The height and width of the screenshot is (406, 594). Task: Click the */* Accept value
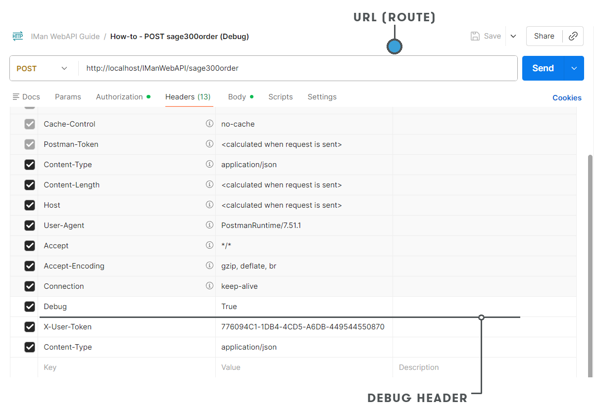click(x=226, y=246)
